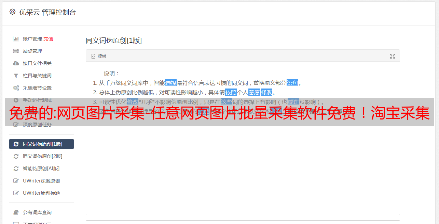
Task: Click the refresh icon for 同义词伪原创[2版]
Action: (16, 156)
